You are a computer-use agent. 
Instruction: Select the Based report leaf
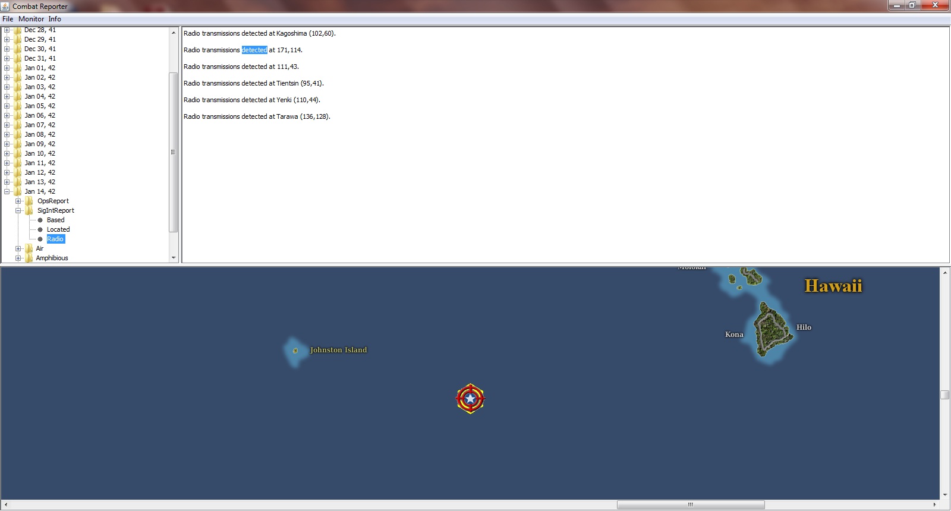coord(55,220)
